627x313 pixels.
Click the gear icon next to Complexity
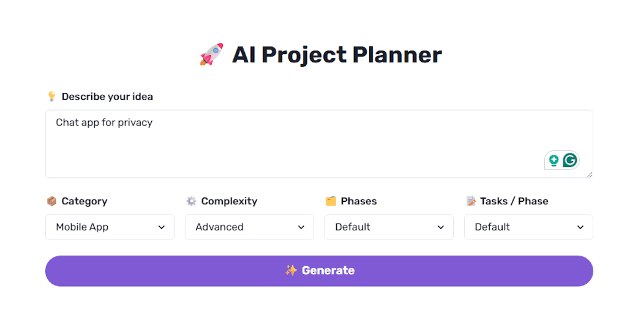191,201
